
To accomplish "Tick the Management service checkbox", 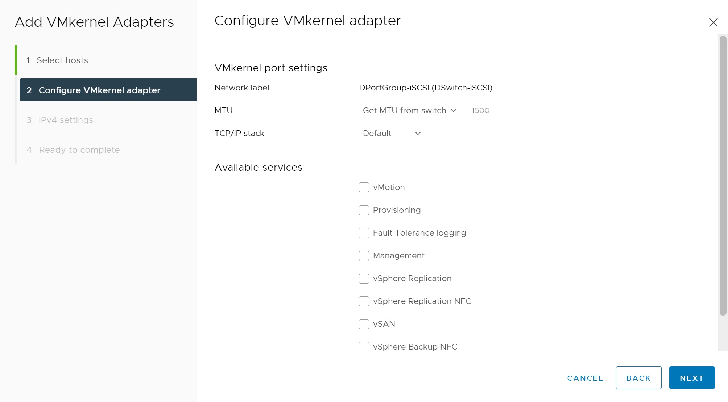I will (364, 256).
